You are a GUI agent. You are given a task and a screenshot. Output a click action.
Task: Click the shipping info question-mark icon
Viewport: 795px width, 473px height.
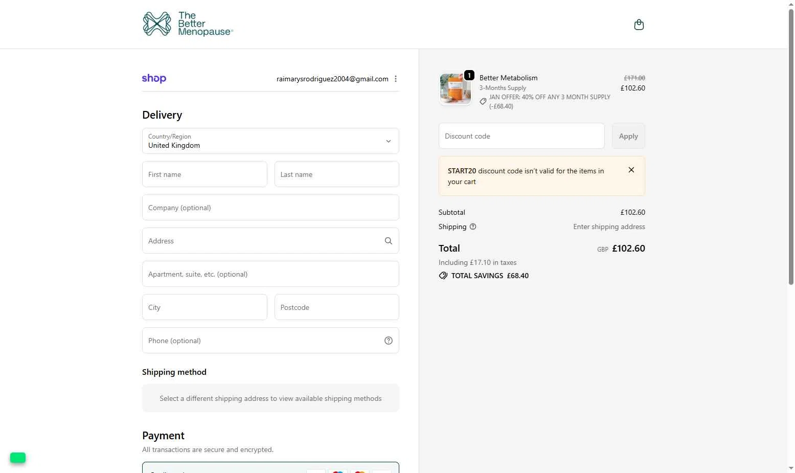pos(473,227)
